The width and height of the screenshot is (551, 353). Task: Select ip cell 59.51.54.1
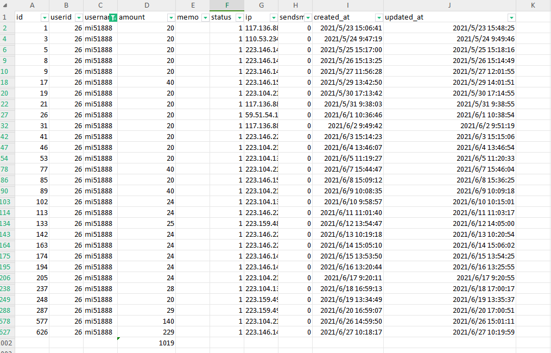tap(261, 115)
